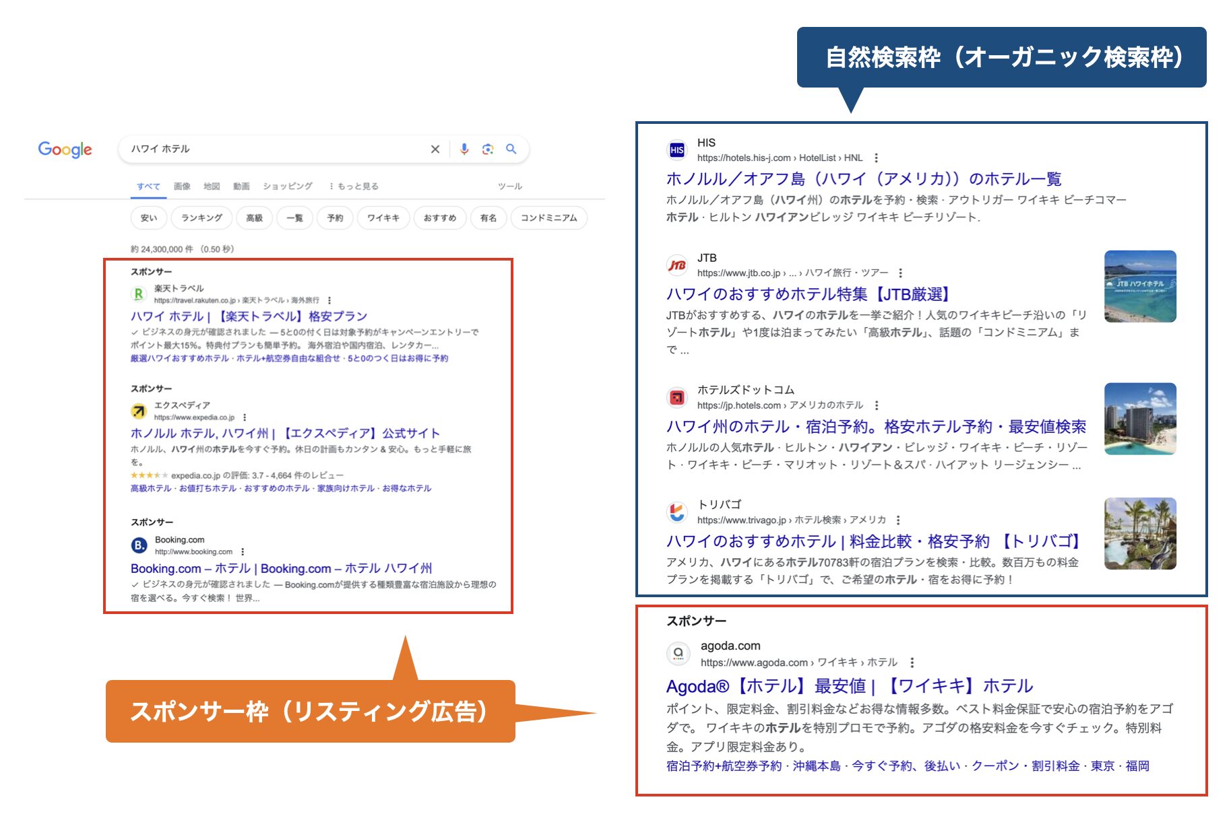Click the voice search microphone icon
Image resolution: width=1229 pixels, height=816 pixels.
click(464, 149)
